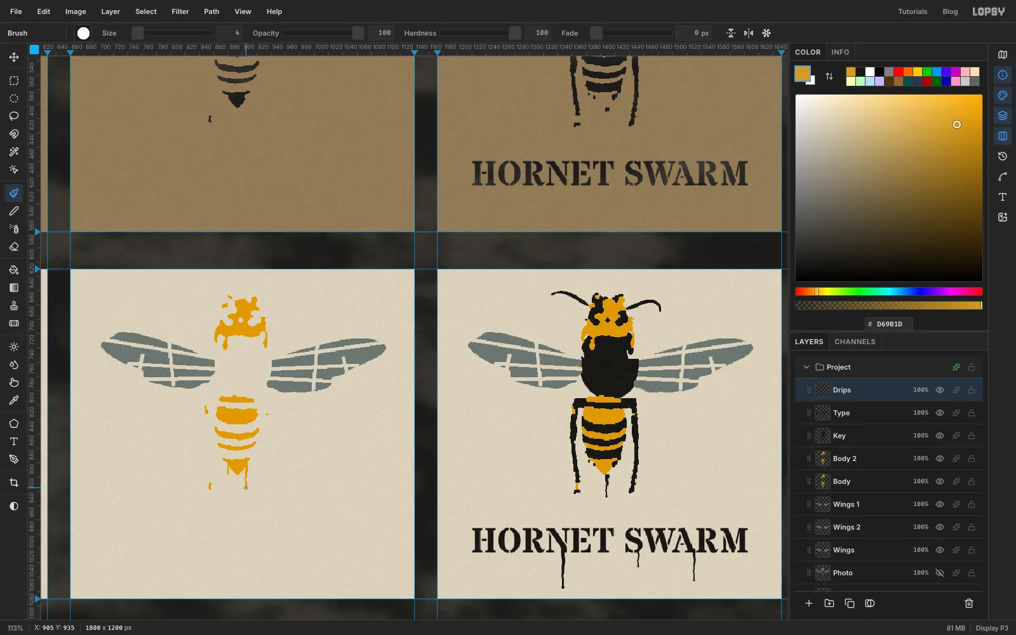The image size is (1016, 635).
Task: Open the Filter menu
Action: [180, 11]
